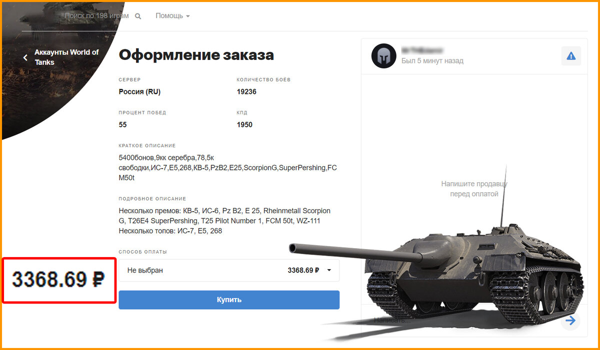Viewport: 600px width, 350px height.
Task: Focus the Написать chat message field
Action: click(x=465, y=320)
